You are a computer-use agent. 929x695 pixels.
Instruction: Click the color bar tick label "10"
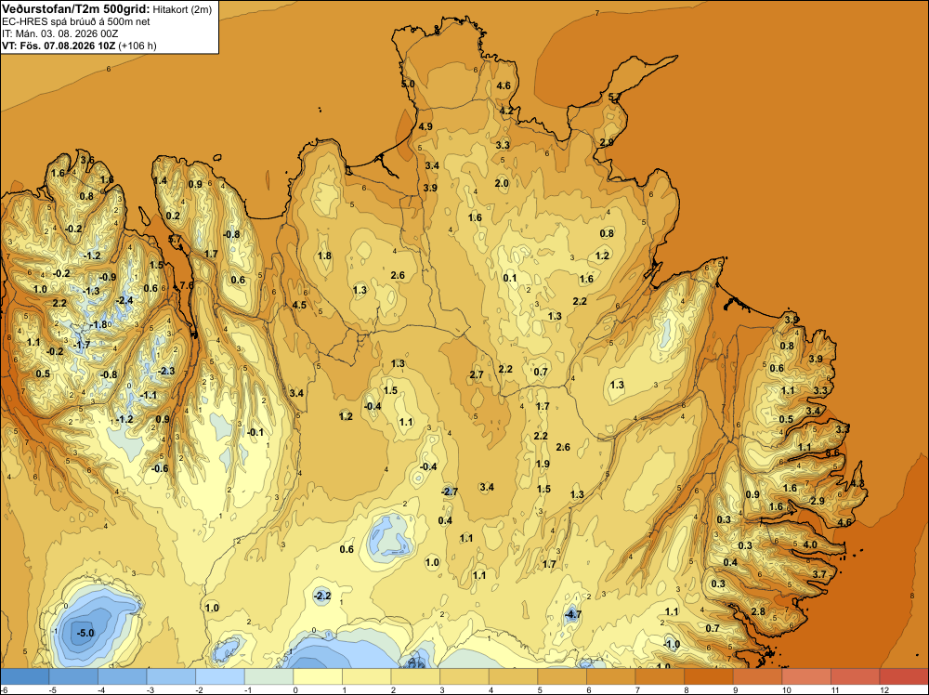(x=786, y=689)
